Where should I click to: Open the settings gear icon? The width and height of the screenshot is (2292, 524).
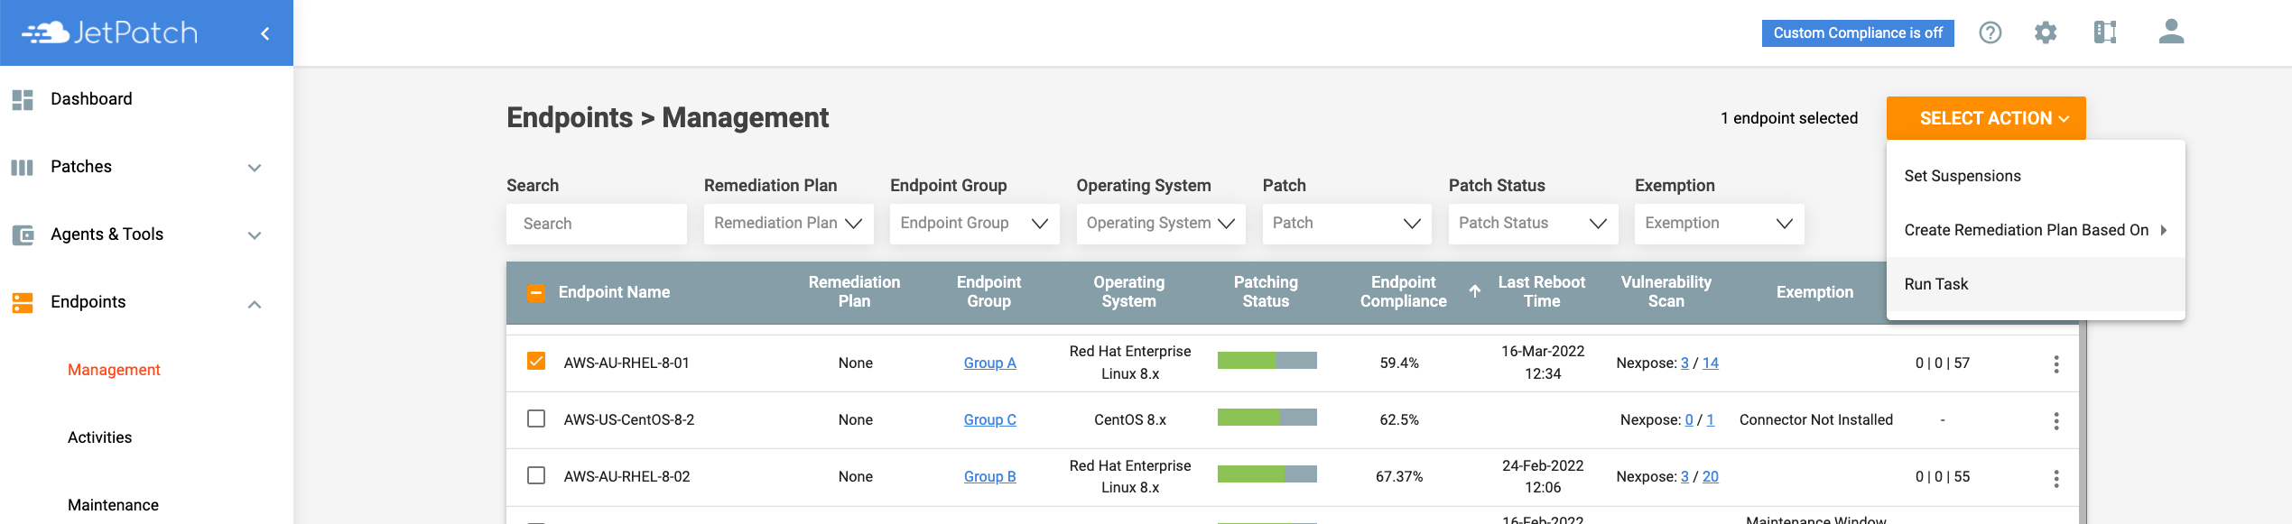click(2046, 32)
